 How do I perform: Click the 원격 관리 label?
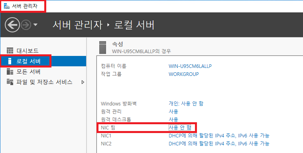pyautogui.click(x=111, y=111)
